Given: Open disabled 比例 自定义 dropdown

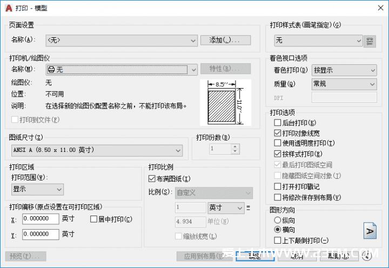Looking at the screenshot, I should 214,193.
